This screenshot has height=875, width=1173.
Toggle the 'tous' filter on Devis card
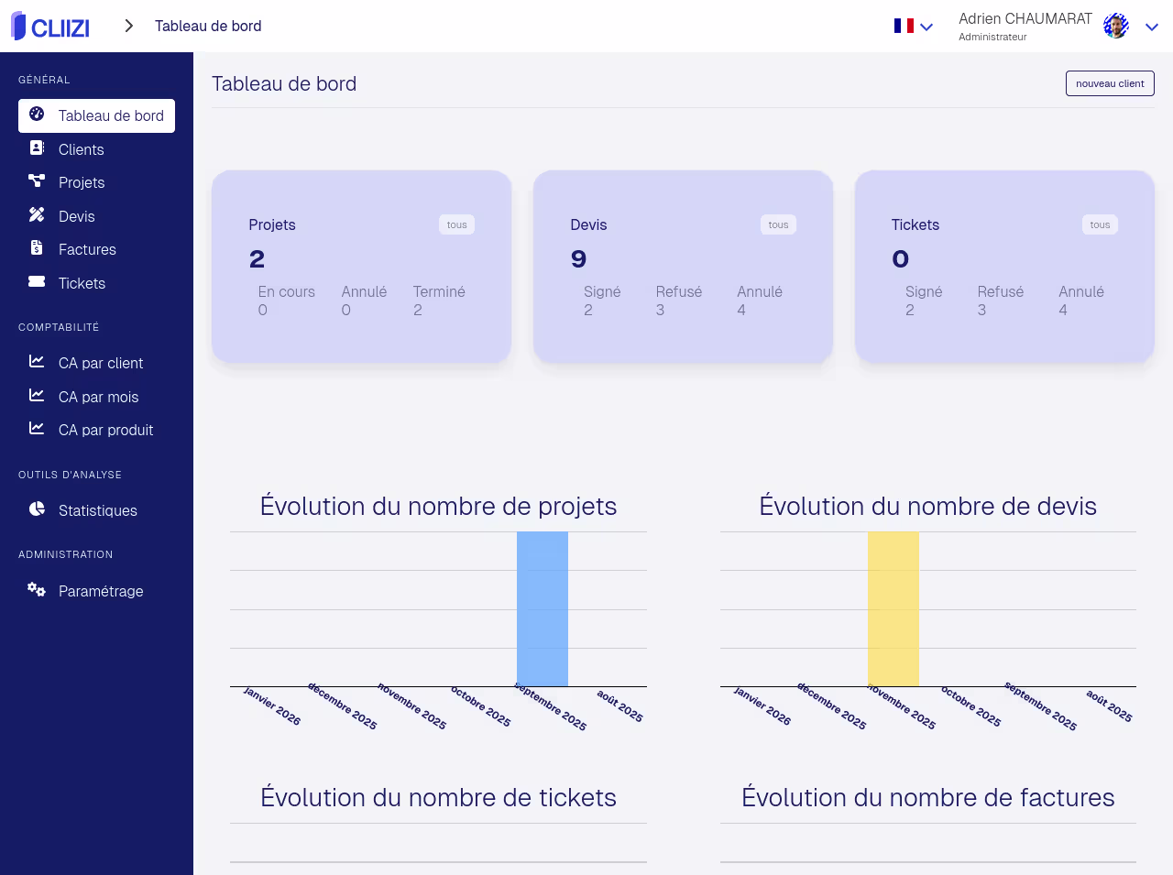778,225
